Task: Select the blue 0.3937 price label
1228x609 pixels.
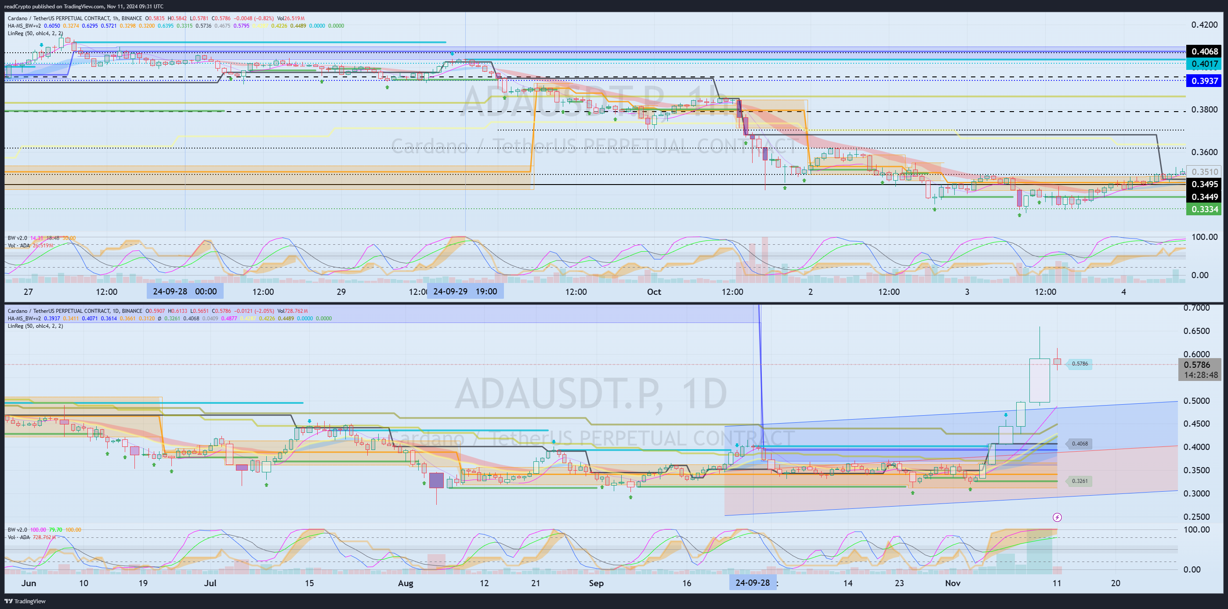Action: click(x=1204, y=80)
